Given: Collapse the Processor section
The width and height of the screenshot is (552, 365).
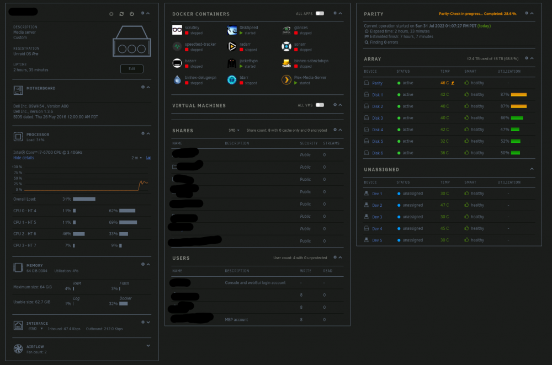Looking at the screenshot, I should pyautogui.click(x=148, y=133).
